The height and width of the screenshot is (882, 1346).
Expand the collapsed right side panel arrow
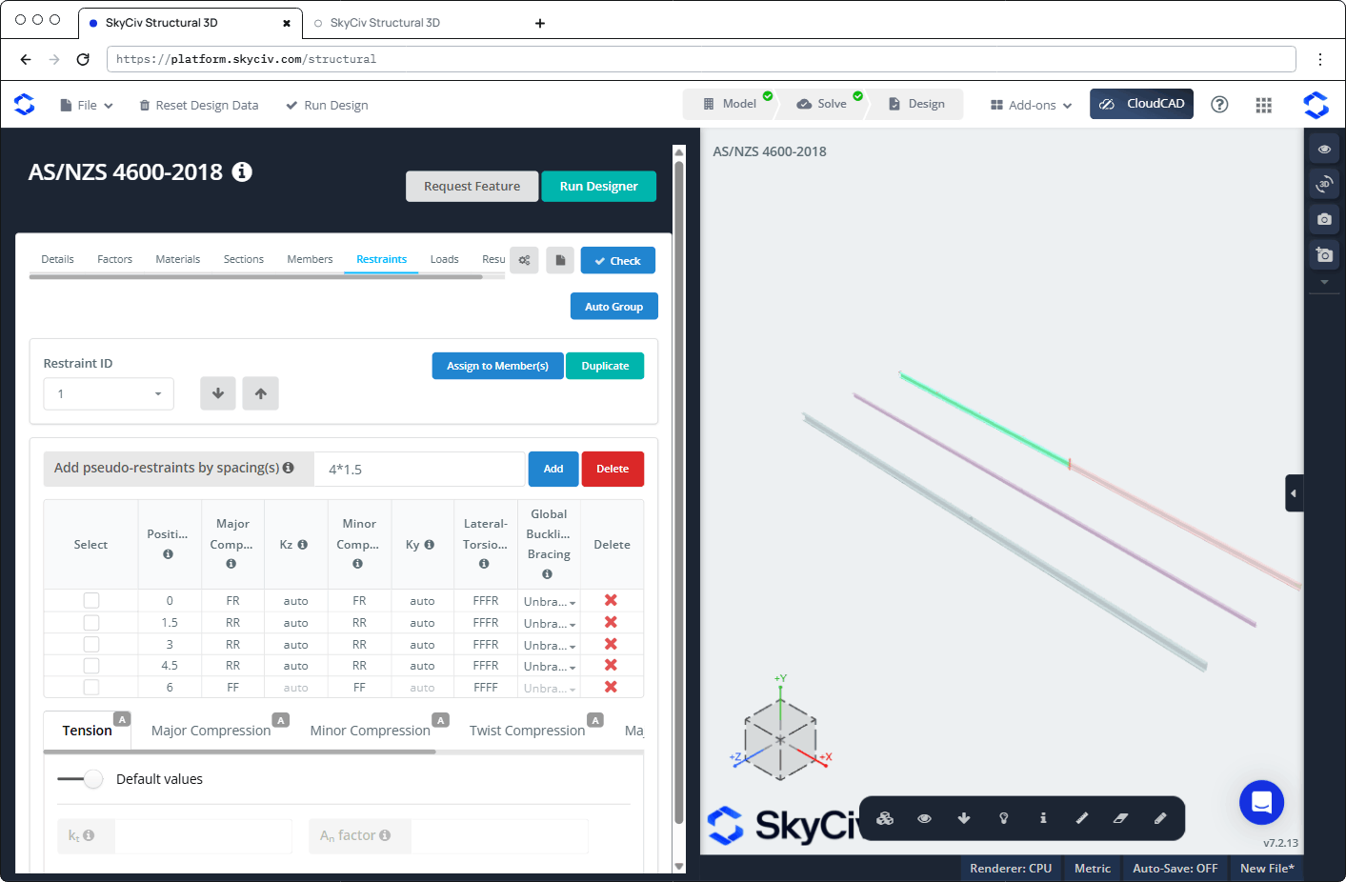pos(1294,493)
